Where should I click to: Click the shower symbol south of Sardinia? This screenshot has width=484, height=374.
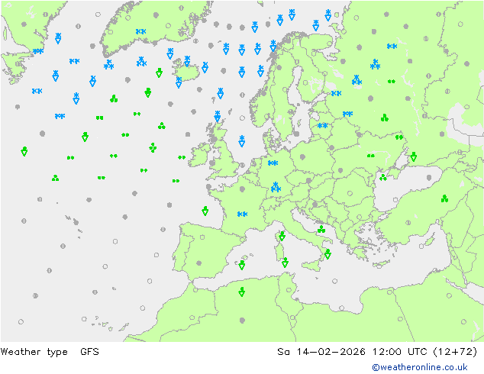(285, 263)
